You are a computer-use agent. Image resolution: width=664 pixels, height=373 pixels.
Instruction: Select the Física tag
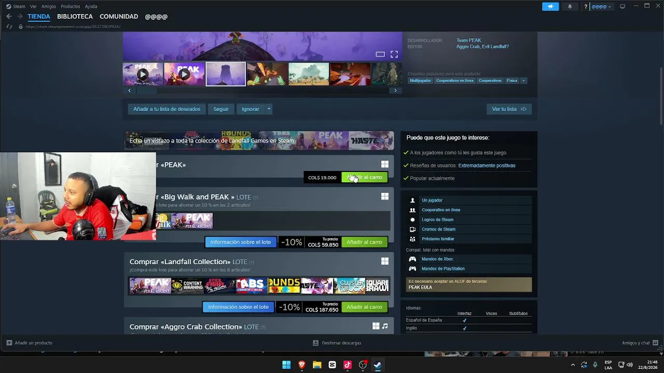point(512,81)
